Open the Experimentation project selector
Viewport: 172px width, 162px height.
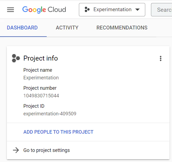(x=112, y=10)
